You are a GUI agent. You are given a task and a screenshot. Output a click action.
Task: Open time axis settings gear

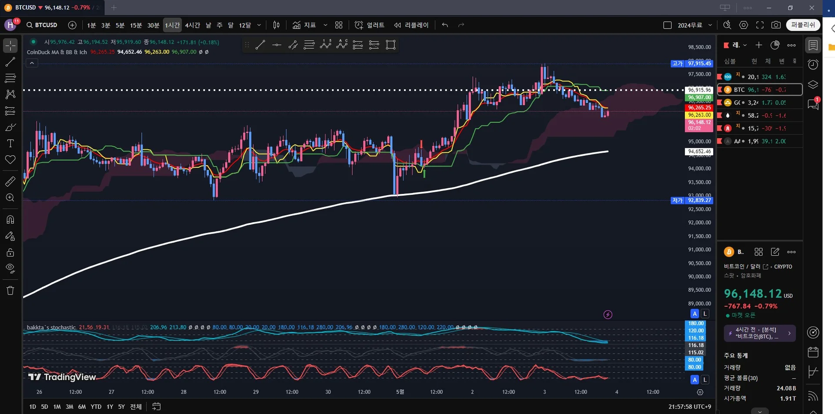coord(700,392)
